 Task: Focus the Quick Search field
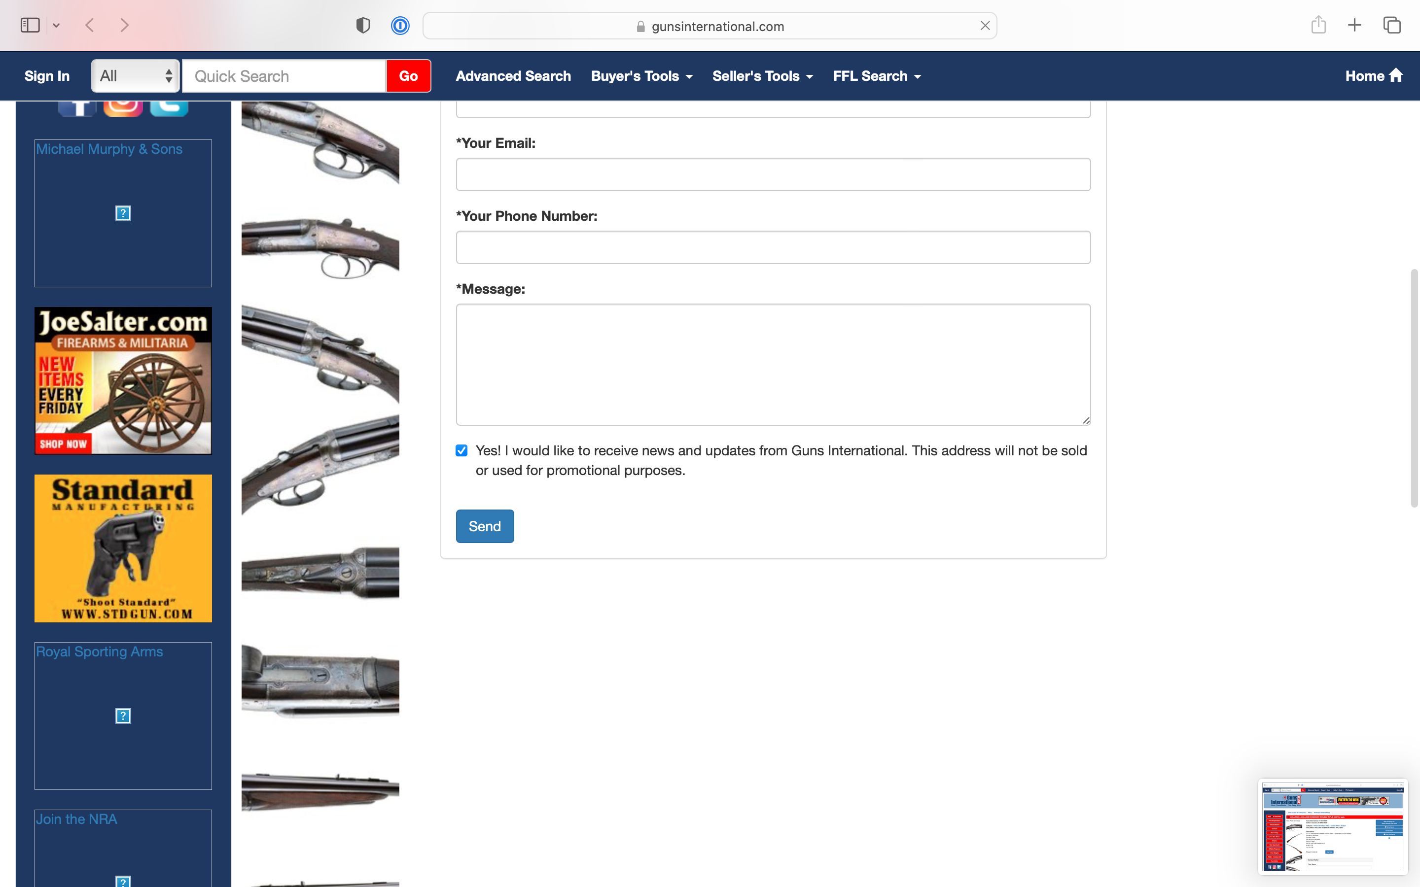(284, 76)
